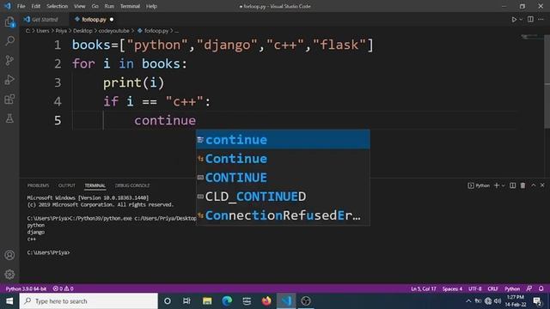This screenshot has width=550, height=309.
Task: Switch to the Output panel tab
Action: [67, 185]
